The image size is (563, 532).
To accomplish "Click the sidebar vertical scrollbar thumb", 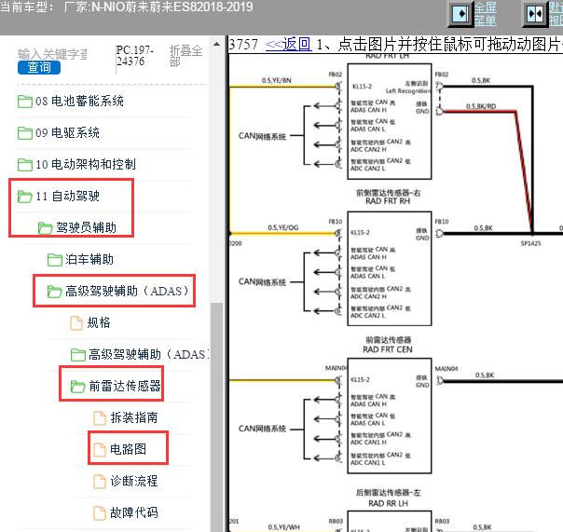I will click(216, 416).
